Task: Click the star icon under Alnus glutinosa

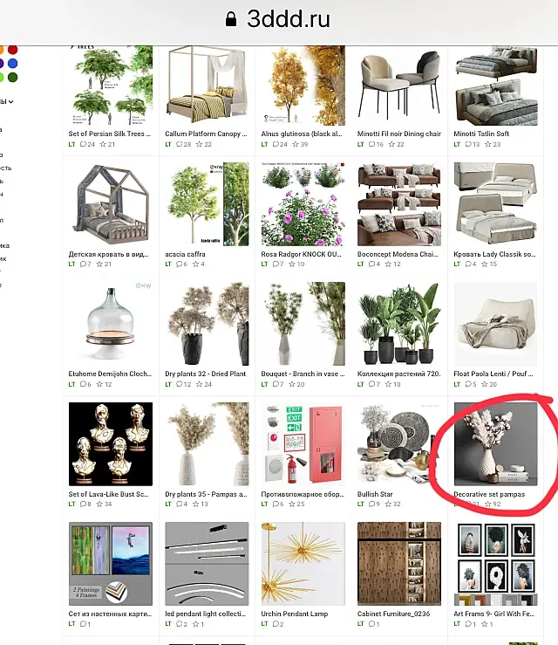Action: (x=296, y=144)
